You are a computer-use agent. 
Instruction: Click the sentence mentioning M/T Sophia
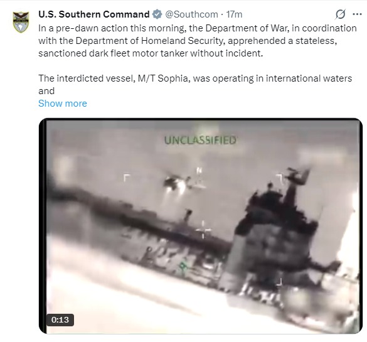pos(195,85)
